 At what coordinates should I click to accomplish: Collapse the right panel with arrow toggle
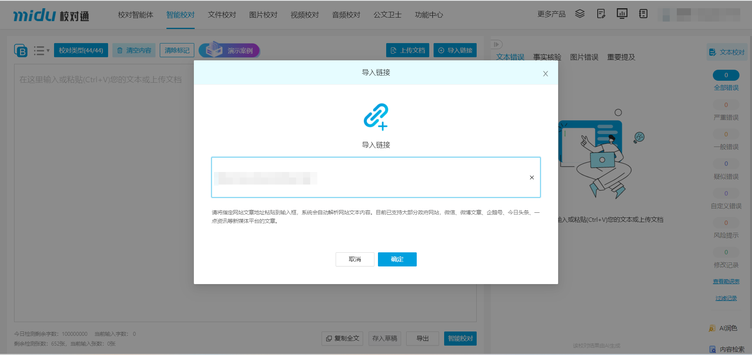click(497, 45)
